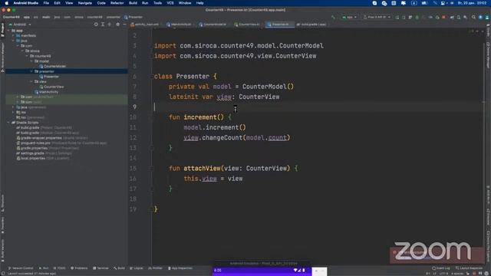This screenshot has height=276, width=491.
Task: Click the Search Everywhere magnifier icon
Action: (x=473, y=17)
